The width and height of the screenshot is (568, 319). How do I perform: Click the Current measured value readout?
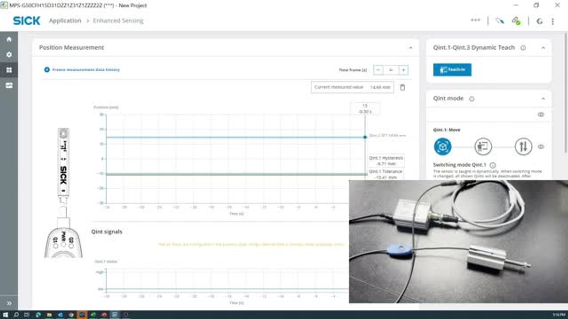pyautogui.click(x=352, y=87)
